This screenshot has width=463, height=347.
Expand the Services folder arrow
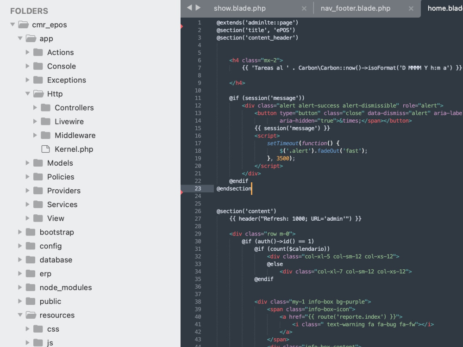coord(27,204)
